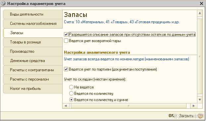Image resolution: width=206 pixels, height=121 pixels.
Task: Click the horizontal scrollbar track
Action: [129, 106]
